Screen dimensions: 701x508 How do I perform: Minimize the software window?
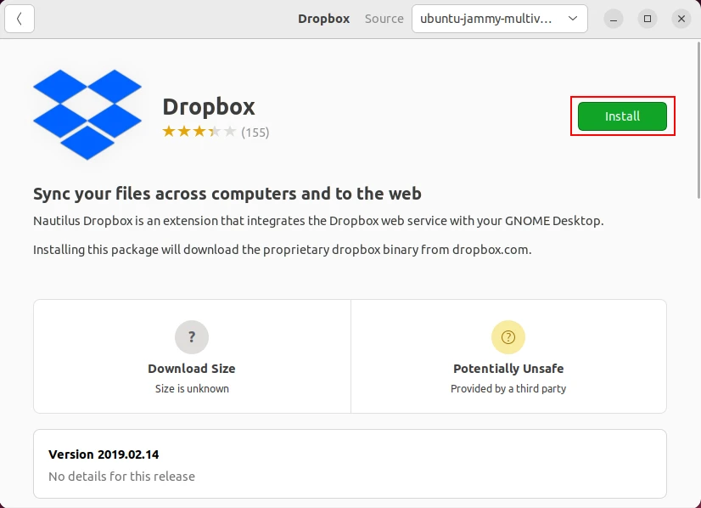[x=614, y=19]
